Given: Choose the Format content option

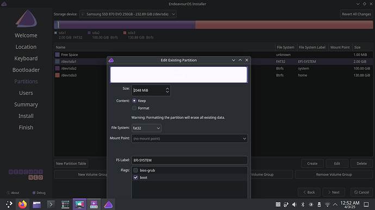Looking at the screenshot, I should point(134,108).
